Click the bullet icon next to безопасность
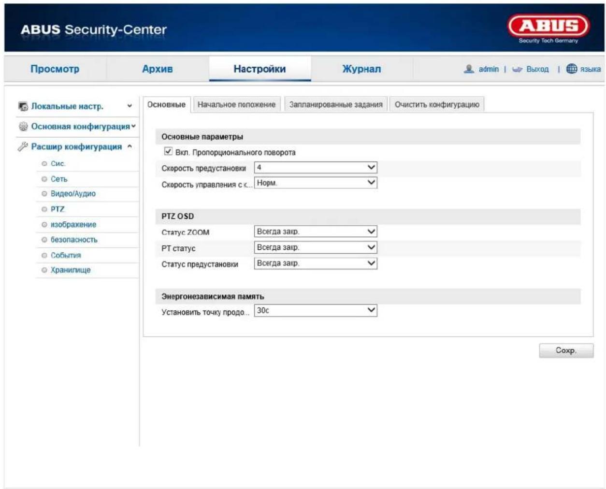The width and height of the screenshot is (606, 489). click(44, 240)
